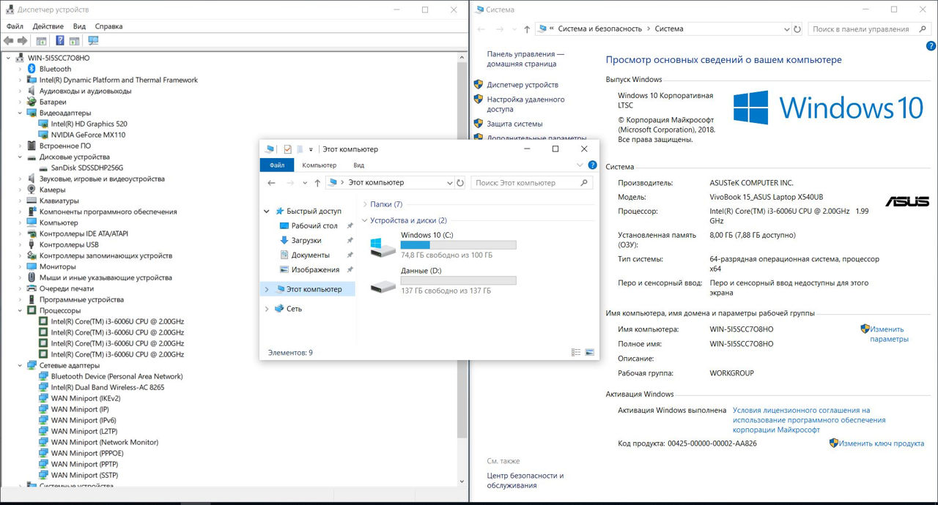
Task: Click the Back arrow in the Система window
Action: 481,29
